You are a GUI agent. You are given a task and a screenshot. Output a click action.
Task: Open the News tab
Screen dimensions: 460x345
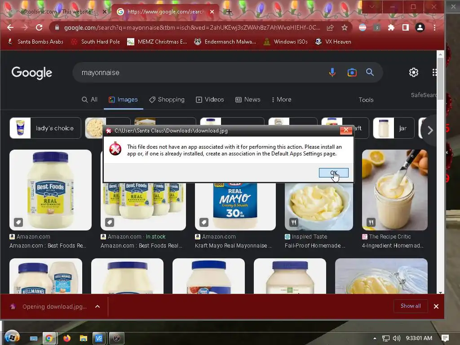(x=248, y=99)
